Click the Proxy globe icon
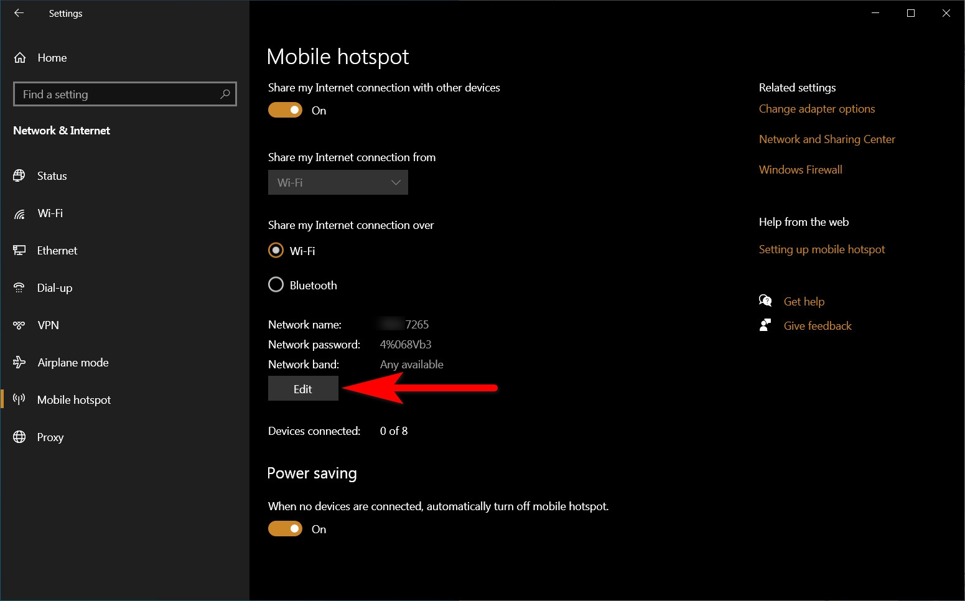 click(19, 437)
